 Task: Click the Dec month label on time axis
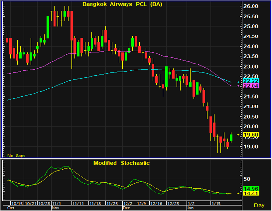pos(127,208)
